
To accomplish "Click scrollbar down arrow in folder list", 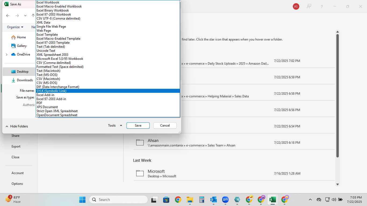I will (338, 184).
